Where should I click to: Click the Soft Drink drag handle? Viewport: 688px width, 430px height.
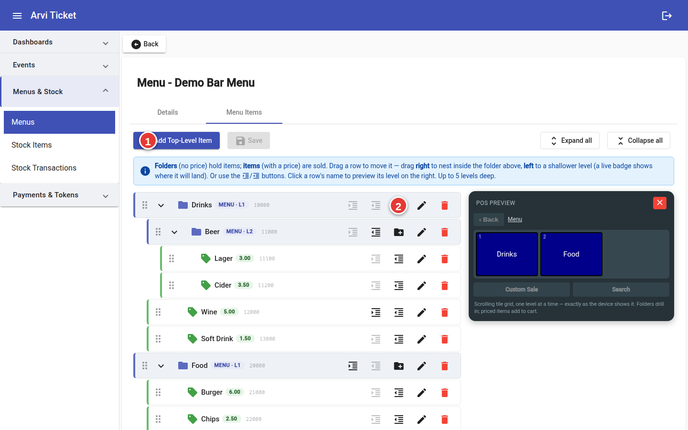pos(158,339)
